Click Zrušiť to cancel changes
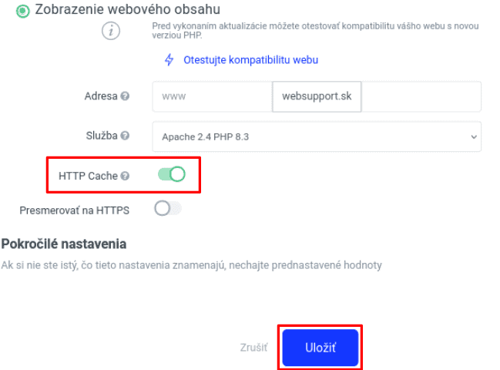Screen dimensions: 500x370 [253, 348]
